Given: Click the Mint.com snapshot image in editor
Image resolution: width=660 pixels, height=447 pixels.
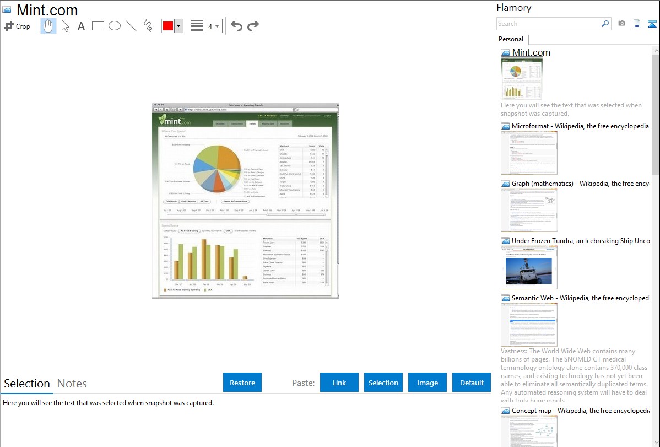Looking at the screenshot, I should pos(245,201).
